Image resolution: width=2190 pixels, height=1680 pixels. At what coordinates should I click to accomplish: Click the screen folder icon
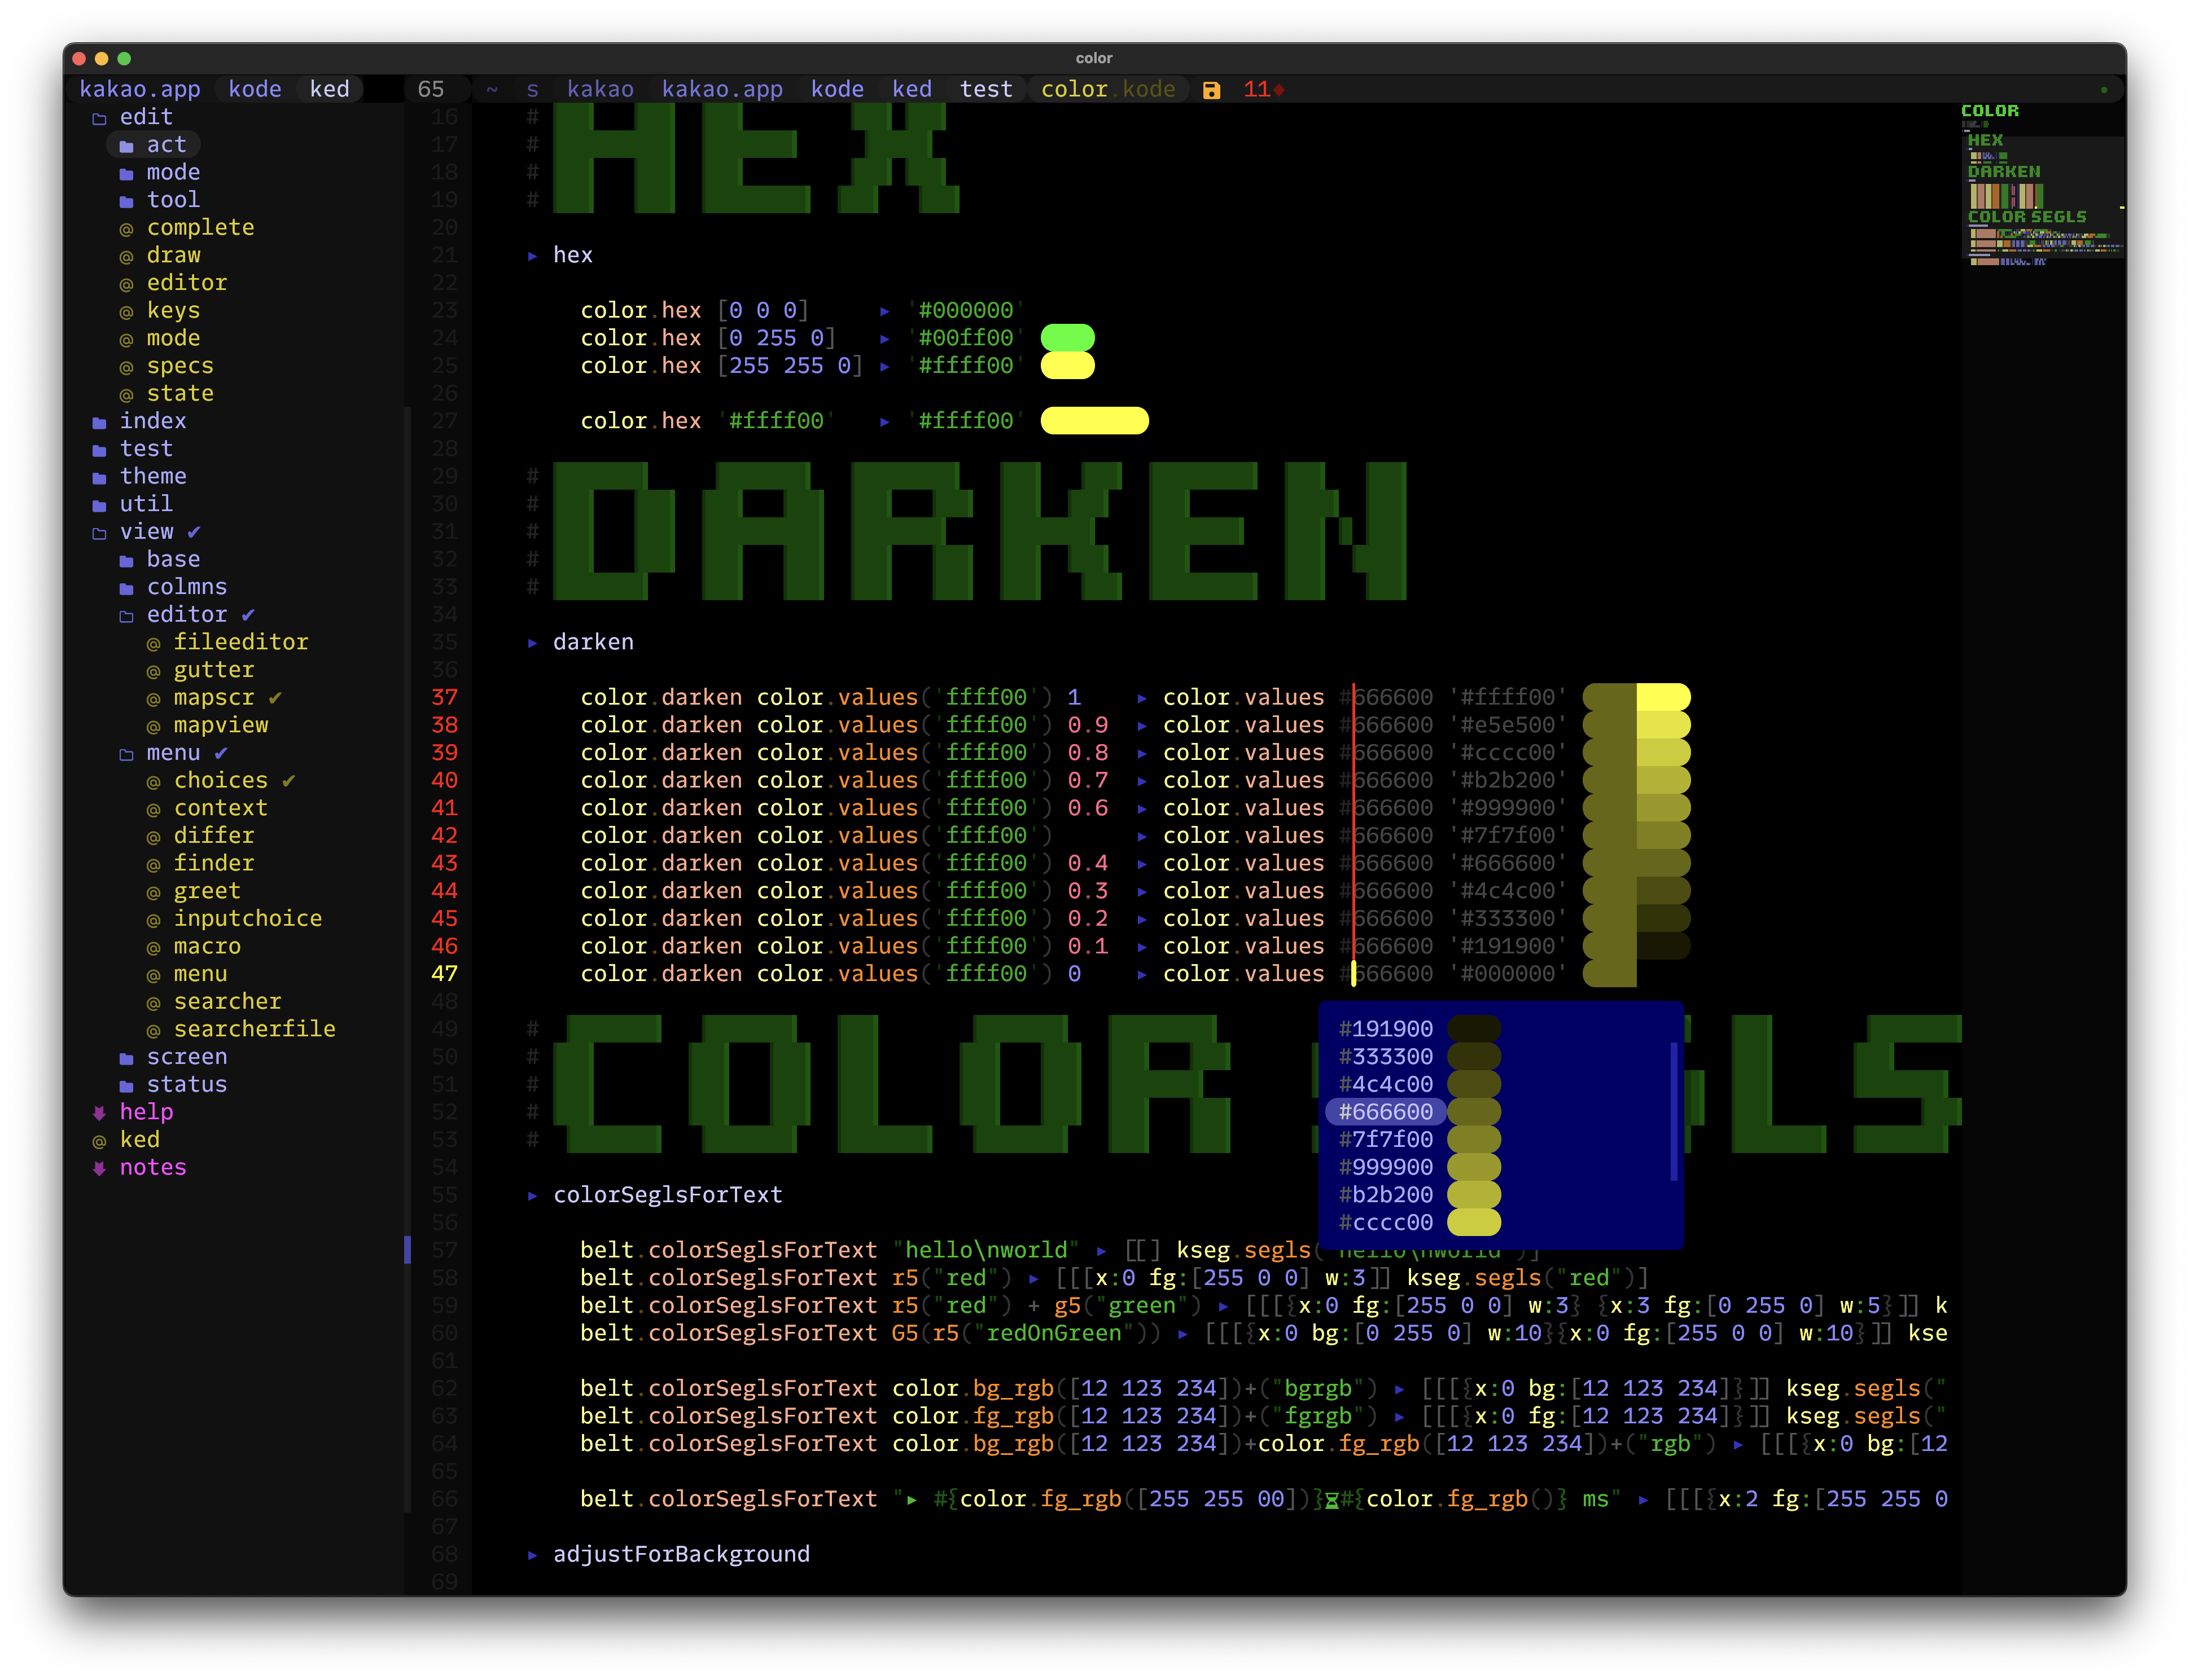[x=126, y=1058]
